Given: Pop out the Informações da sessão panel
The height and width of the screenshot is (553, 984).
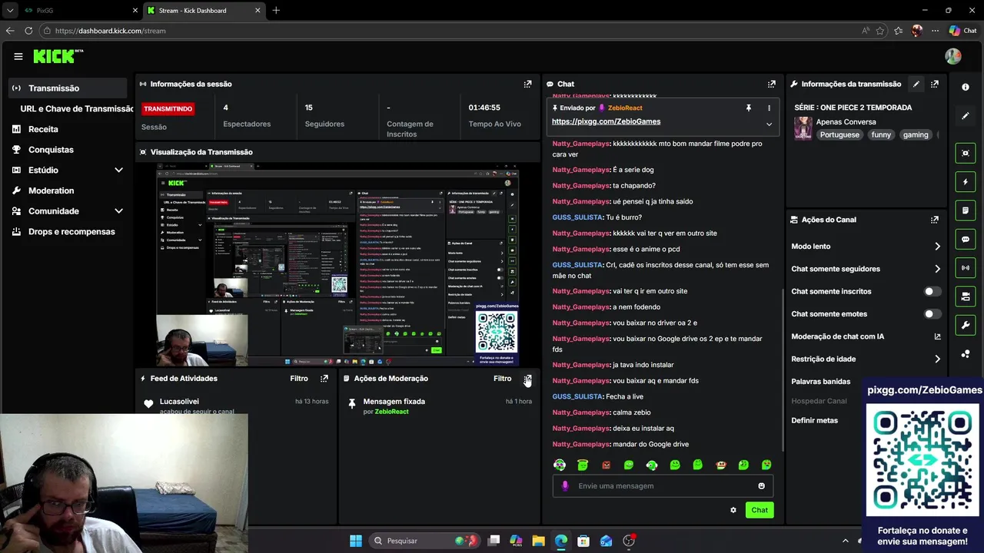Looking at the screenshot, I should [x=527, y=84].
